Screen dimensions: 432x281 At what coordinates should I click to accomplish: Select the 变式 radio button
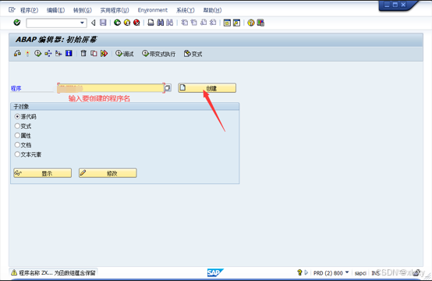[17, 126]
